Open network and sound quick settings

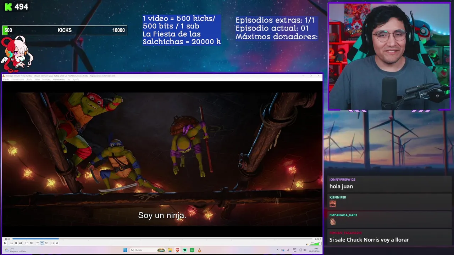[303, 250]
